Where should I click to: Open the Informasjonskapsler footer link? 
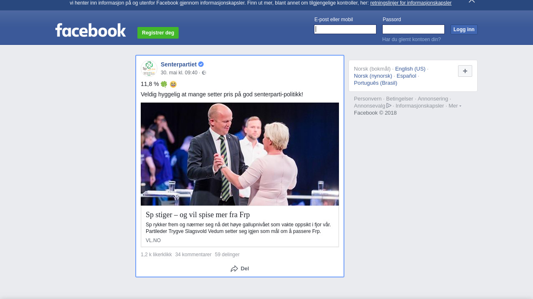[420, 106]
